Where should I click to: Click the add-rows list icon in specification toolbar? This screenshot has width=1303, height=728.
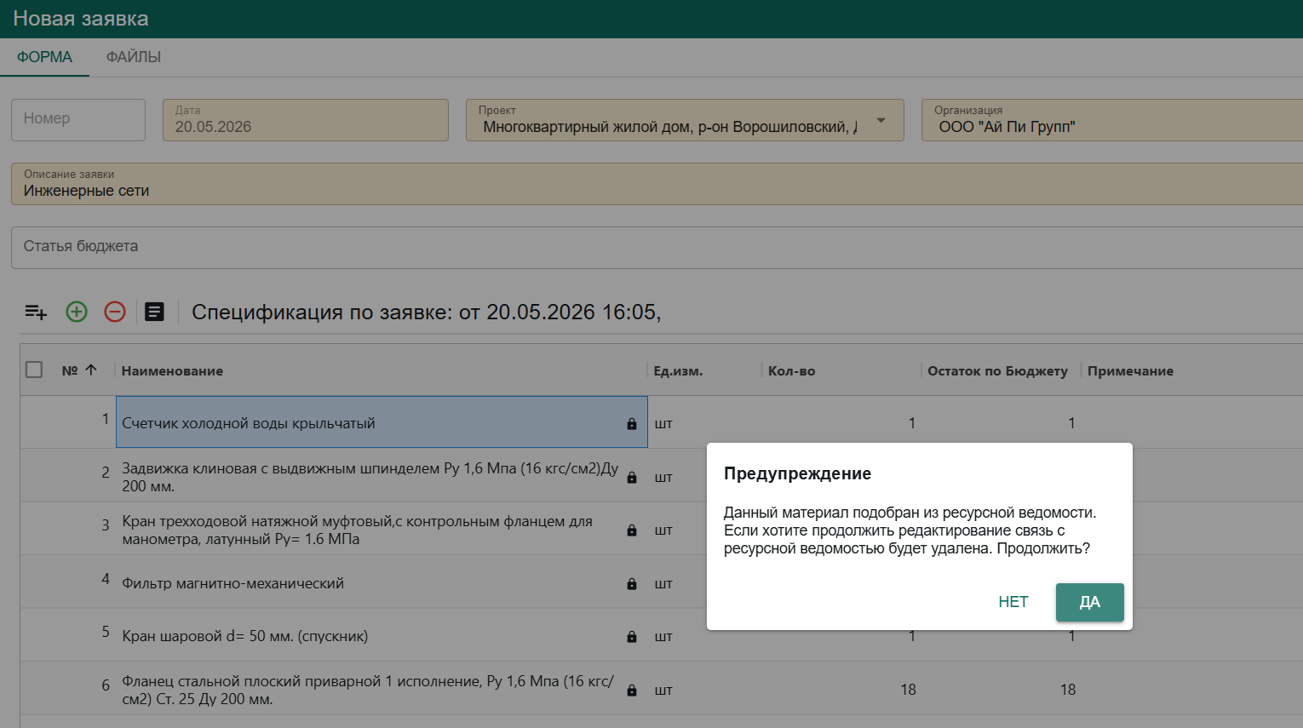[x=36, y=312]
